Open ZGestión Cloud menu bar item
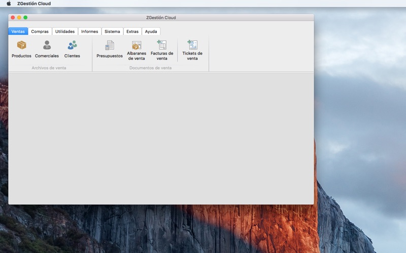Viewport: 406px width, 253px height. (34, 4)
